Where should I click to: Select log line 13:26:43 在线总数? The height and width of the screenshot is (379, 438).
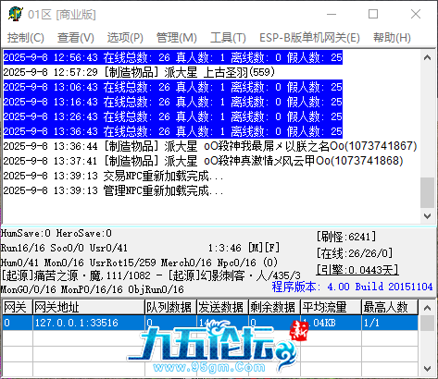pyautogui.click(x=173, y=116)
